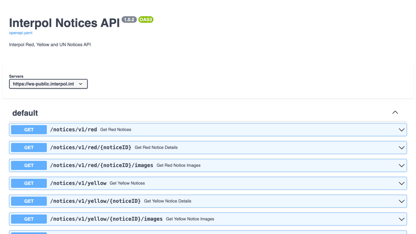Click the 'Interpol Red, Yellow and UN Notices API' text
The image size is (416, 234).
[50, 45]
